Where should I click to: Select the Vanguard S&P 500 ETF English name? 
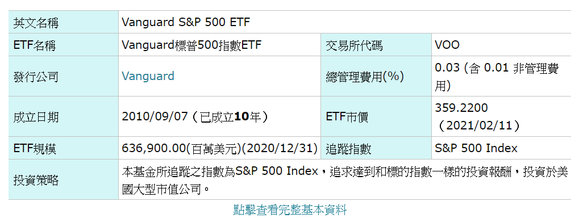coord(186,22)
